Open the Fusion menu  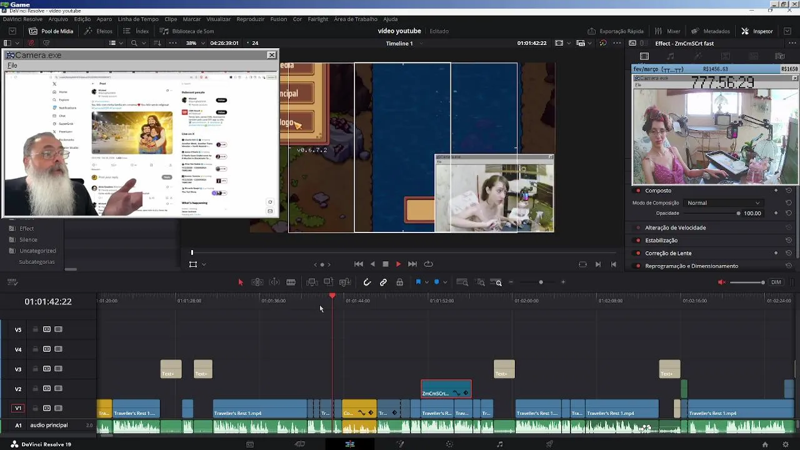coord(279,19)
